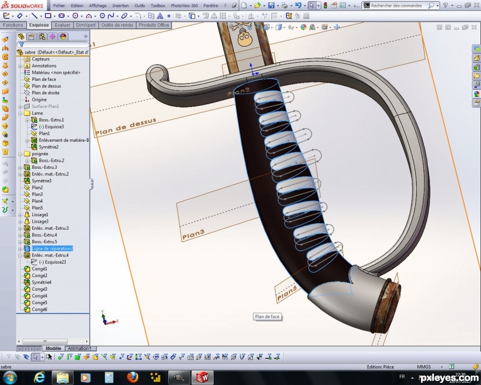Toggle the axes selection filter
Viewport: 481px width, 385px height.
tap(104, 357)
